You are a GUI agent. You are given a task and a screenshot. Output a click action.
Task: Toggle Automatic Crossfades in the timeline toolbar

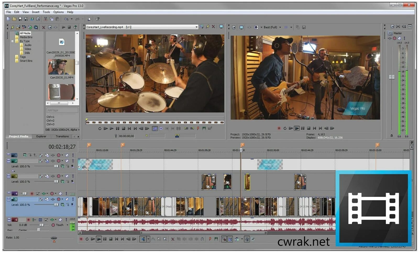click(x=230, y=239)
